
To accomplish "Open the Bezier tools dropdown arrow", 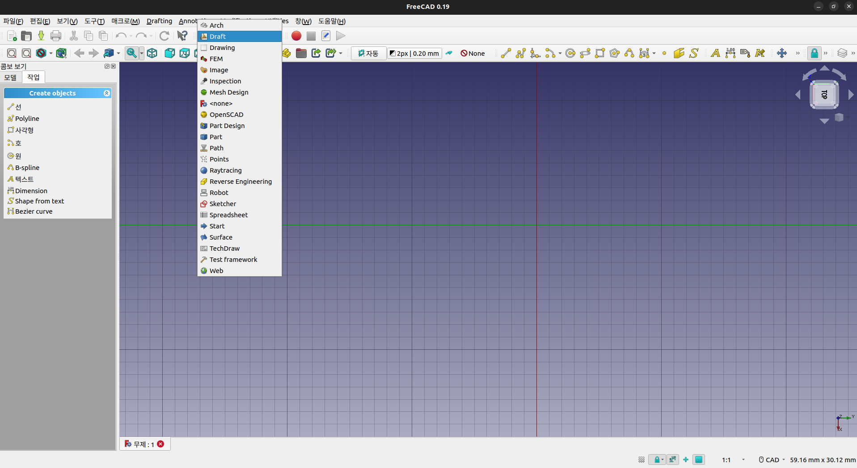I will click(x=654, y=54).
